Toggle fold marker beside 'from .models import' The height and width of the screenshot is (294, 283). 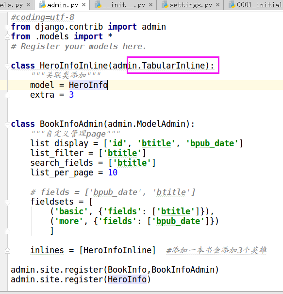[x=7, y=37]
